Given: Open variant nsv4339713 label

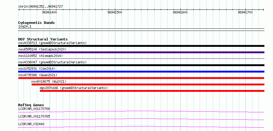Looking at the screenshot, I should click(x=52, y=43).
